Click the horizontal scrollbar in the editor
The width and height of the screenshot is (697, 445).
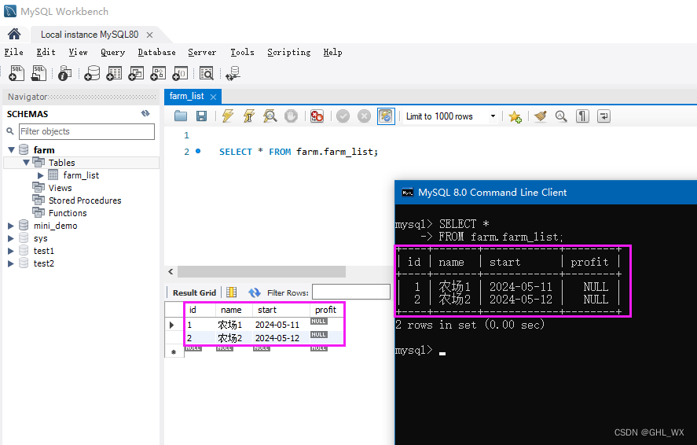point(262,271)
